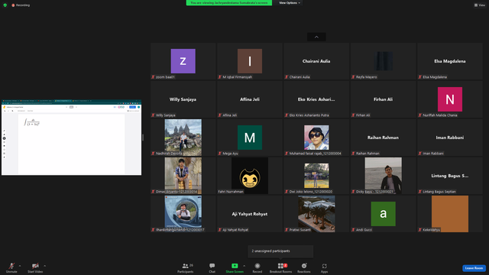Collapse gallery with the up chevron

(x=316, y=37)
